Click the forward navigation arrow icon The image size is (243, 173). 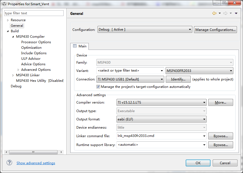(x=225, y=13)
